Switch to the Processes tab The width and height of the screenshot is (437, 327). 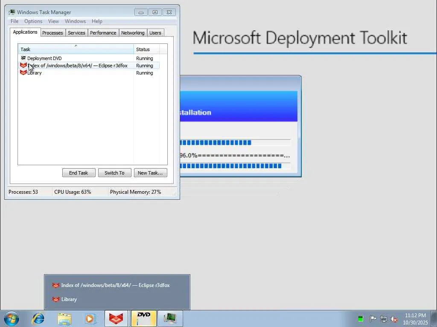click(52, 33)
